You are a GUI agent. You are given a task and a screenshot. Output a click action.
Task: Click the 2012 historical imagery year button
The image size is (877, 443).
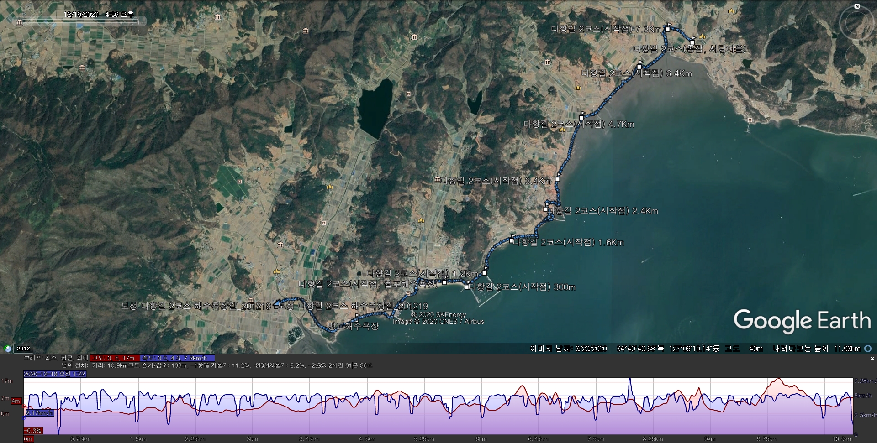pyautogui.click(x=23, y=349)
